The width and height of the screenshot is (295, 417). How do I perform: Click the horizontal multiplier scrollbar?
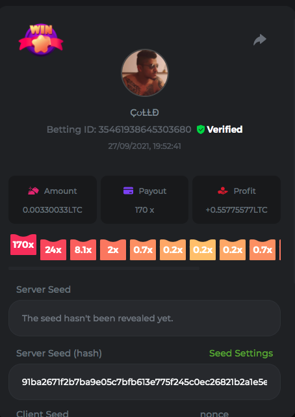pyautogui.click(x=104, y=268)
